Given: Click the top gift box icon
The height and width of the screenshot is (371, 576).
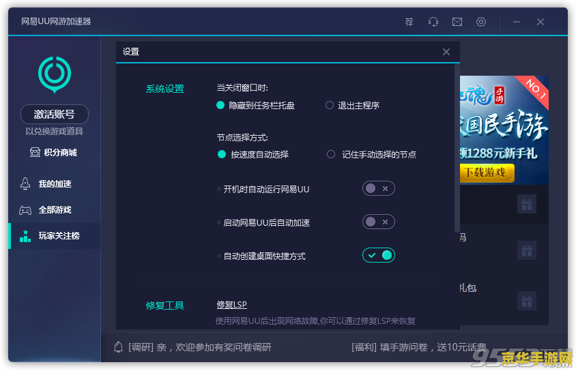Looking at the screenshot, I should point(527,204).
